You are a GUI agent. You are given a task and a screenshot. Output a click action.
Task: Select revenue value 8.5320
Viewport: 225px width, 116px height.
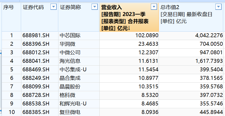(150, 95)
